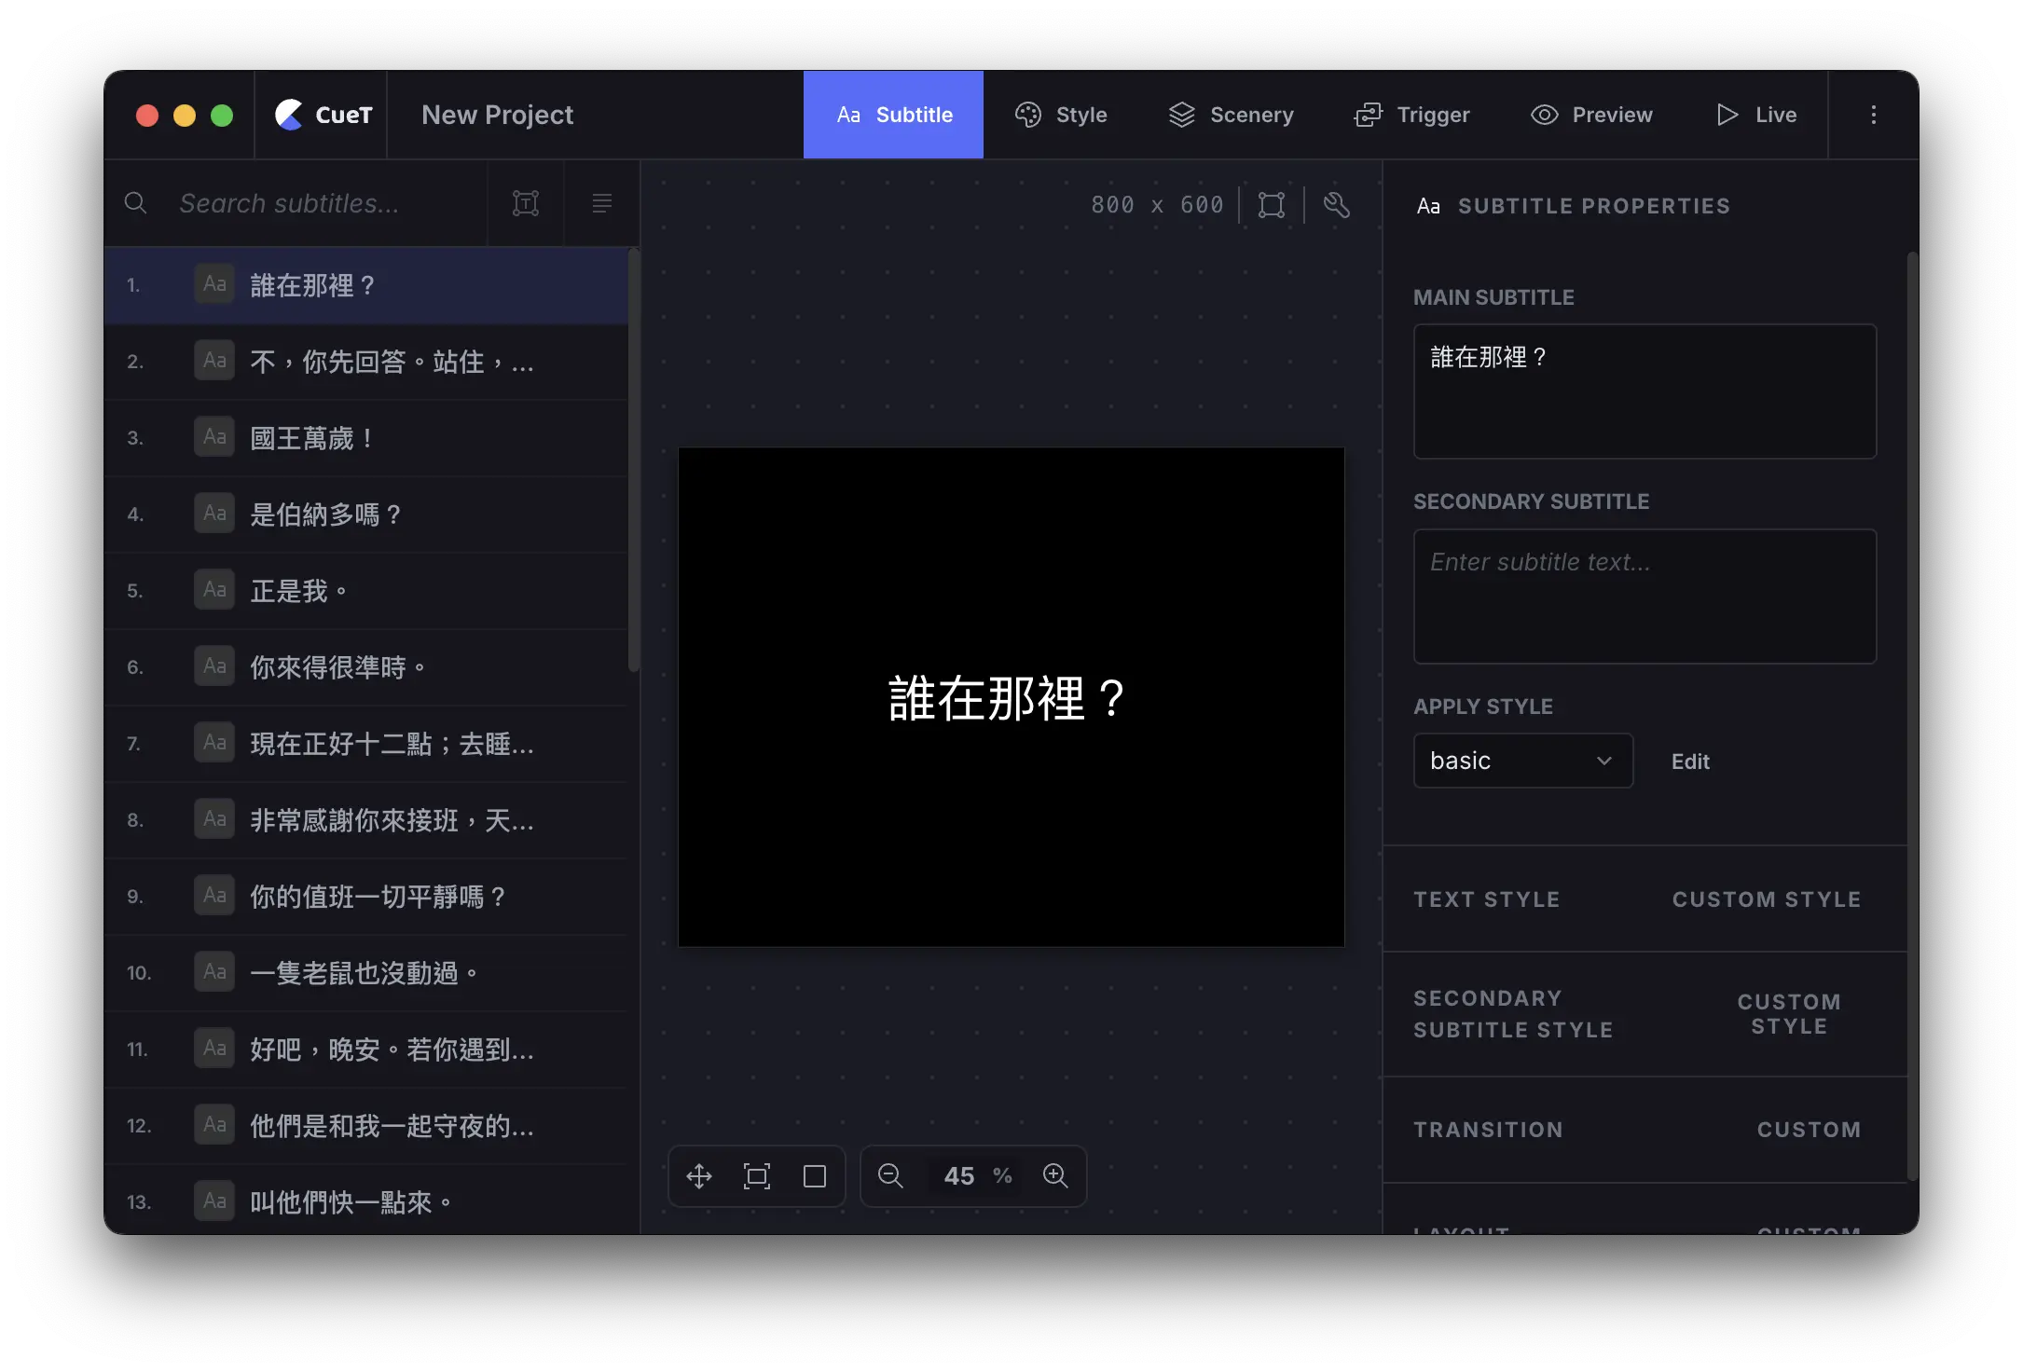The image size is (2023, 1372).
Task: Select subtitle row 13 叫他們快一點來。
Action: pos(366,1200)
